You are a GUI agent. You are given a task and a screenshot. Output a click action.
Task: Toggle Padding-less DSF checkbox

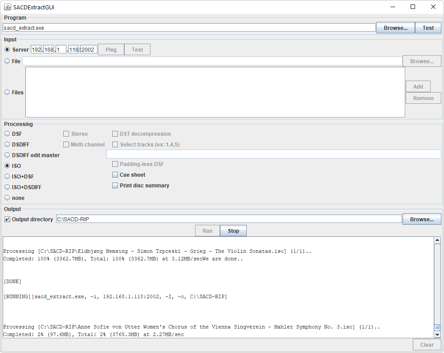[x=115, y=164]
